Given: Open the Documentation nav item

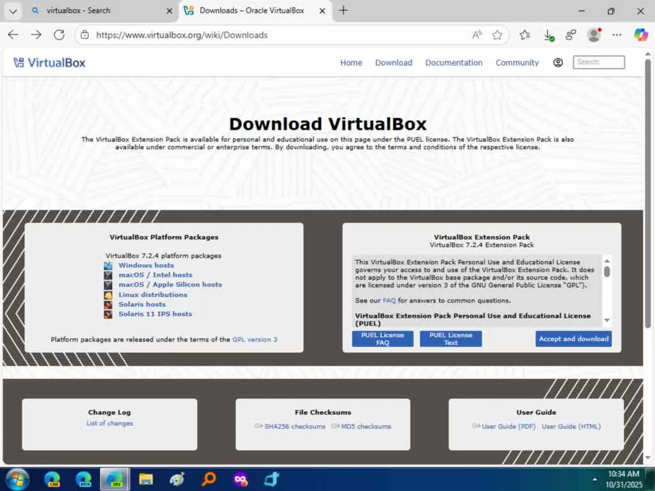Looking at the screenshot, I should [x=454, y=63].
